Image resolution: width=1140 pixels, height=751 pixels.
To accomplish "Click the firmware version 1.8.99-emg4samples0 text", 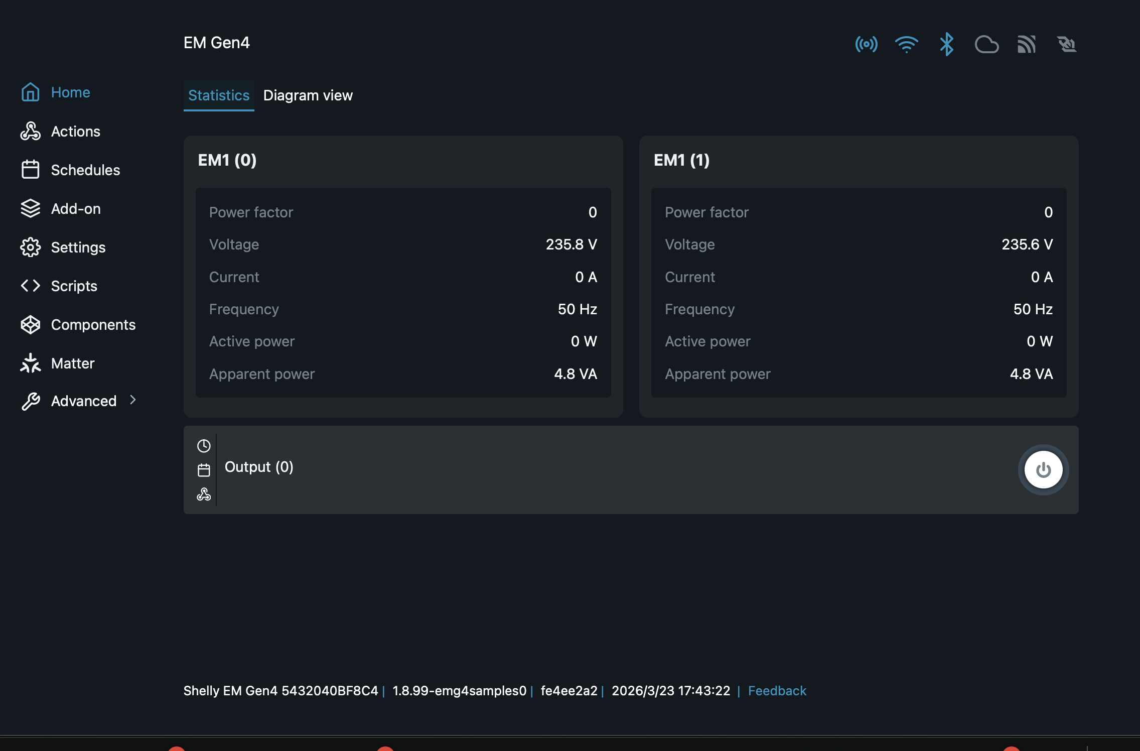I will pos(460,691).
